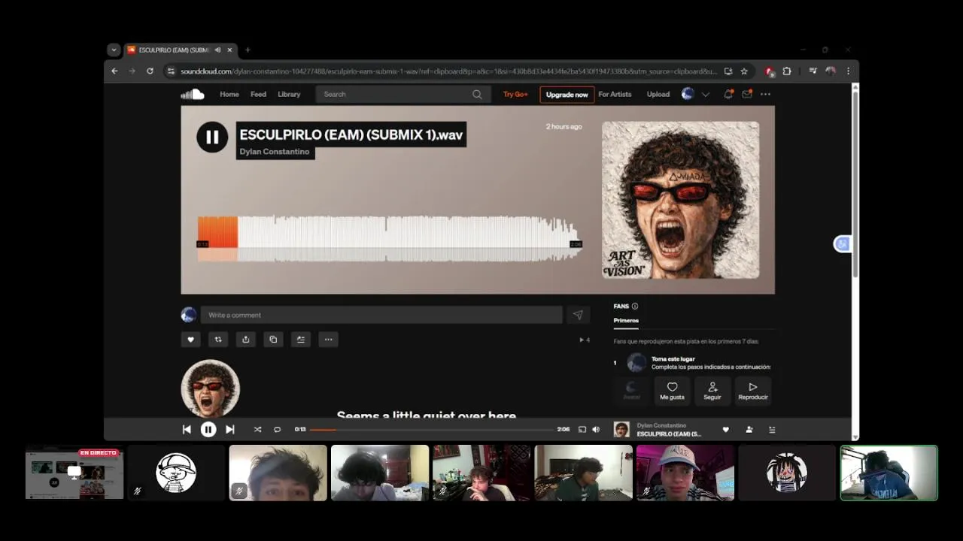Open a new browser tab
Image resolution: width=963 pixels, height=541 pixels.
(248, 50)
